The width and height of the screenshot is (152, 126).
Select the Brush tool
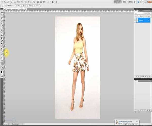click(x=2, y=32)
